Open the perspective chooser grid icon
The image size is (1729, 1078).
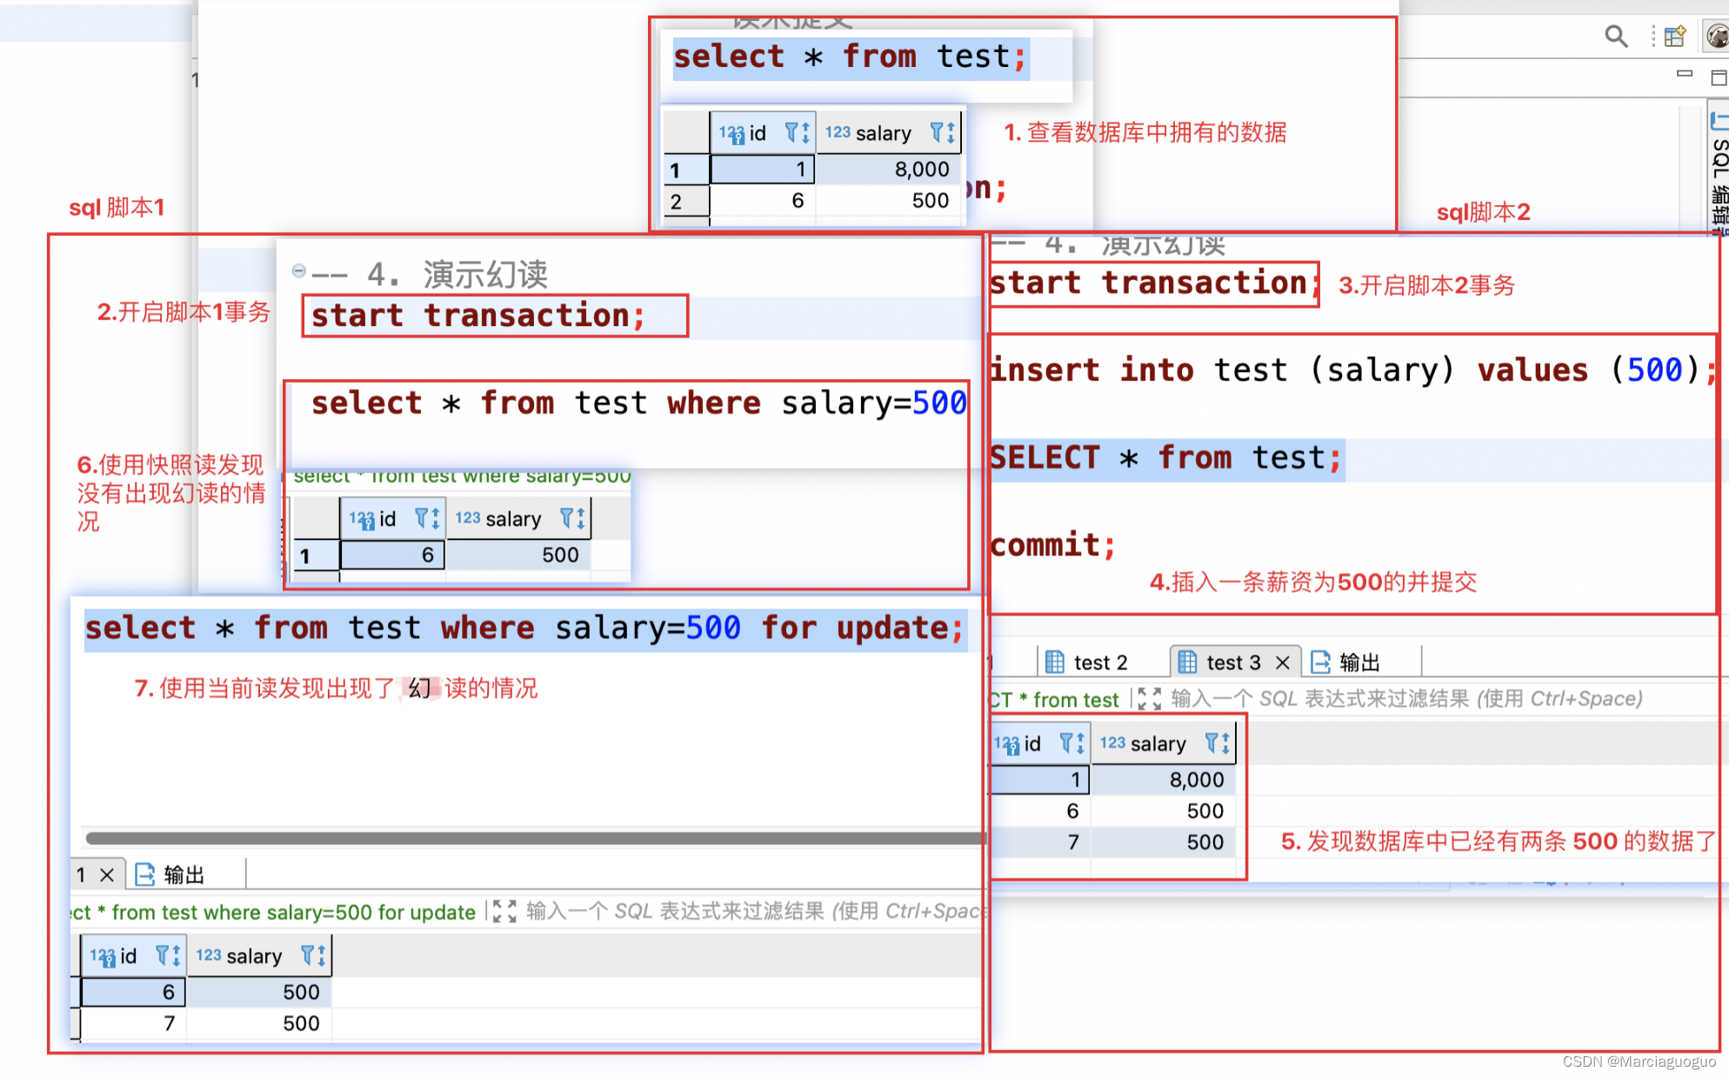[1674, 37]
